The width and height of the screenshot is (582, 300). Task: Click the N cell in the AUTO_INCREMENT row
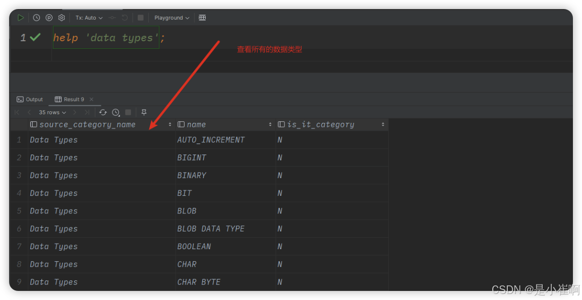[332, 139]
